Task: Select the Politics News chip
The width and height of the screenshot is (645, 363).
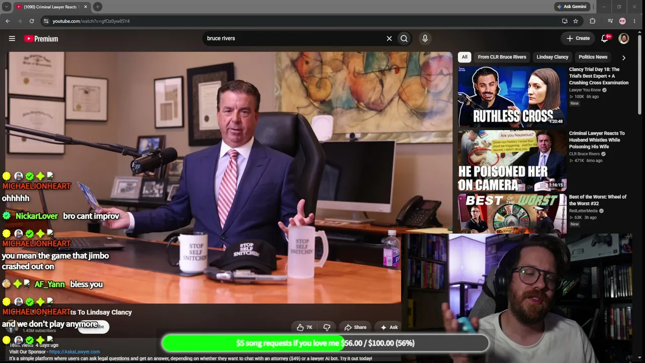Action: coord(593,57)
